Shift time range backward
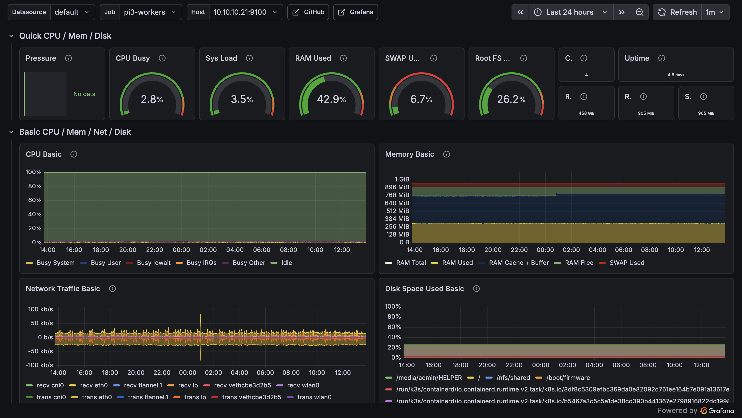 click(520, 12)
